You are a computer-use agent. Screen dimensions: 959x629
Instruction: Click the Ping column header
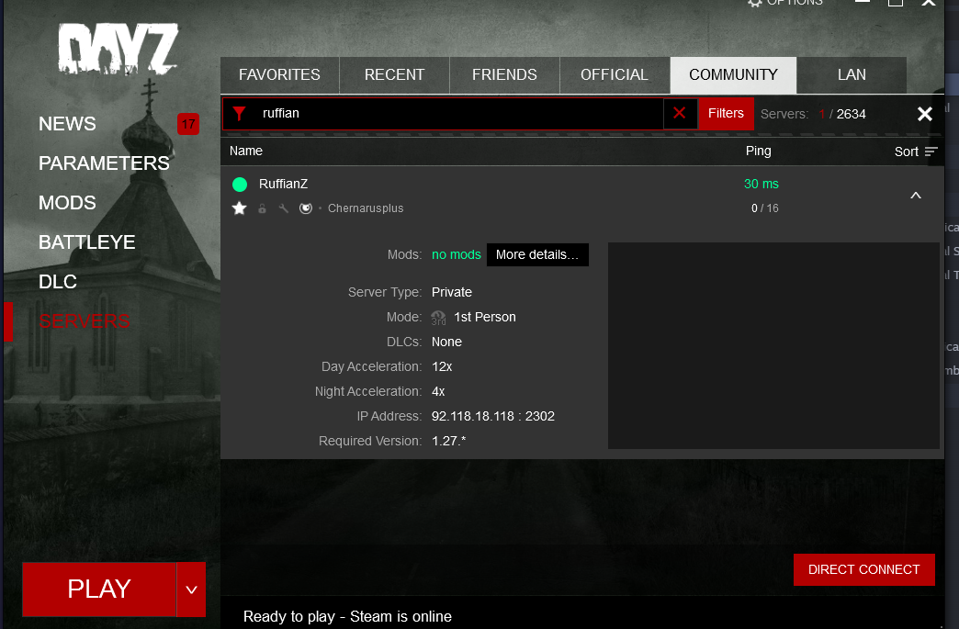[759, 151]
